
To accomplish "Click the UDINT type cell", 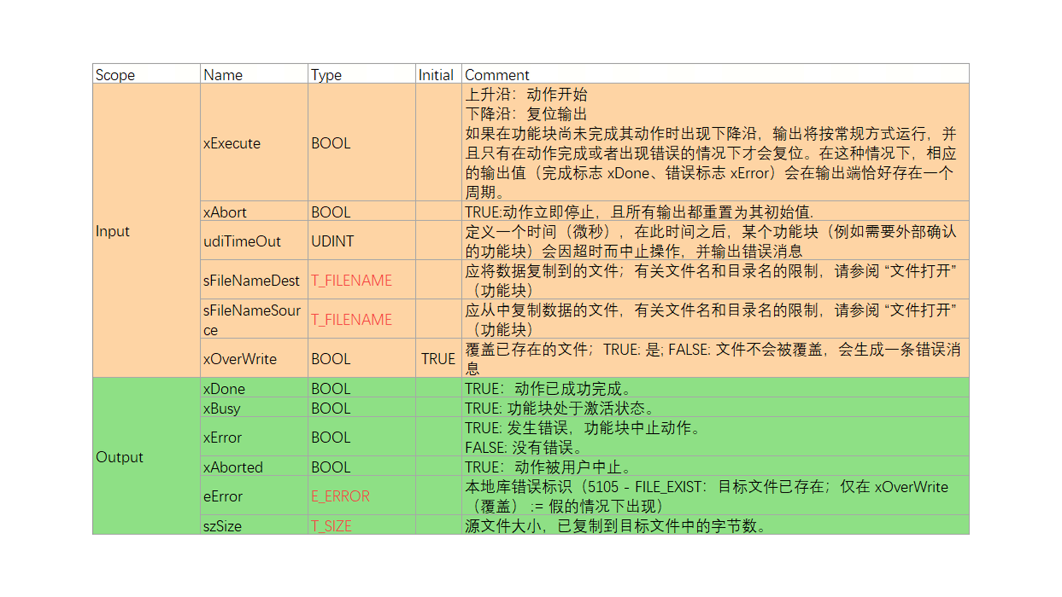I will [x=332, y=241].
